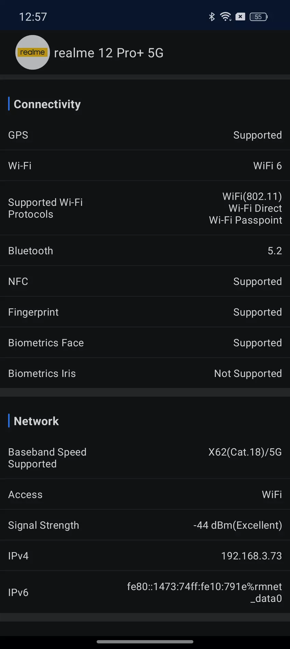Tap the realme logo avatar
The height and width of the screenshot is (649, 290).
pyautogui.click(x=32, y=52)
